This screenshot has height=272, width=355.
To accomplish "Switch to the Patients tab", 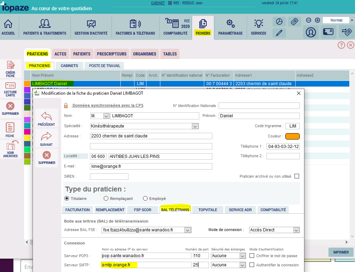I will (x=82, y=54).
